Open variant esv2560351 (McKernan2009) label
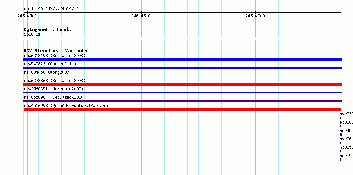 pos(54,89)
